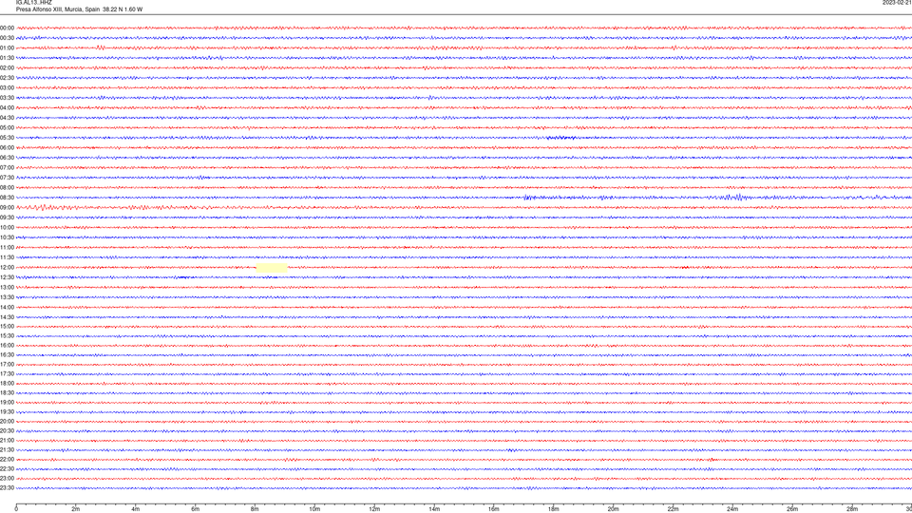Pick the 09:30 row time label
The image size is (912, 513).
(7, 218)
